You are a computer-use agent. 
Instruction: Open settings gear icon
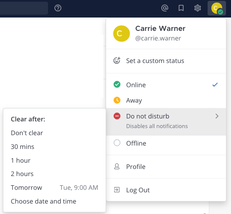tap(198, 8)
